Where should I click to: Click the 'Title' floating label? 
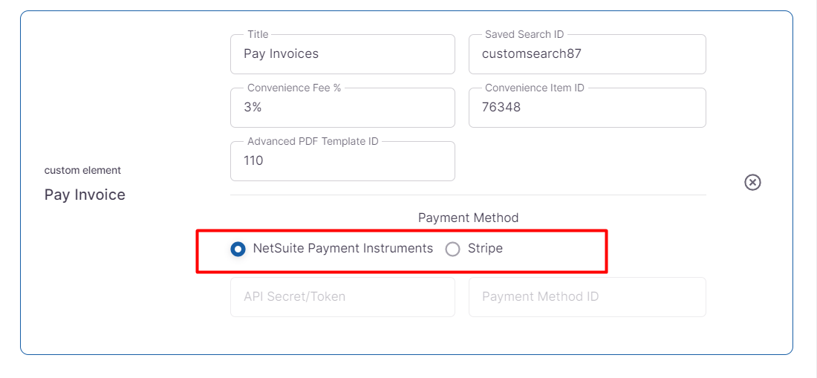pyautogui.click(x=258, y=34)
